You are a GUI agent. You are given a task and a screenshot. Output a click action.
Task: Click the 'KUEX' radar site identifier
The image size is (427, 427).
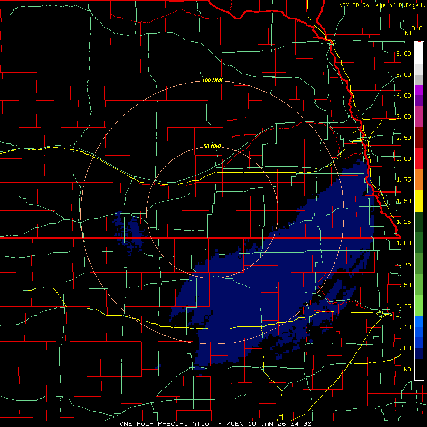tap(236, 424)
